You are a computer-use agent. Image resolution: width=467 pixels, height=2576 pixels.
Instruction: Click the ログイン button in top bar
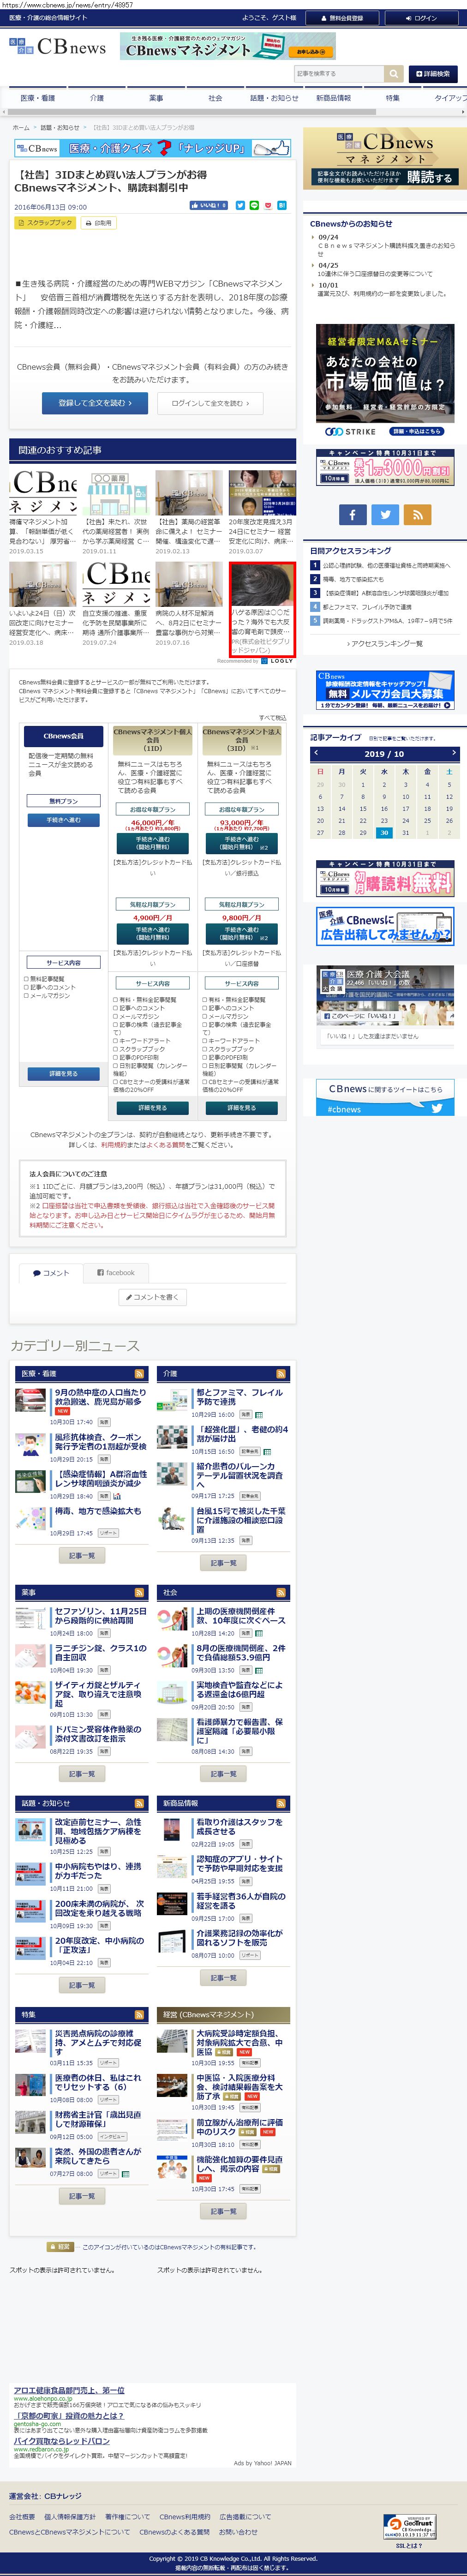click(421, 18)
